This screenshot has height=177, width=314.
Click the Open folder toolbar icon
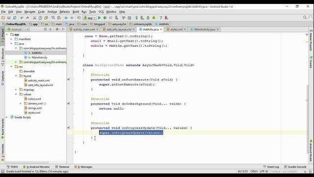3,18
